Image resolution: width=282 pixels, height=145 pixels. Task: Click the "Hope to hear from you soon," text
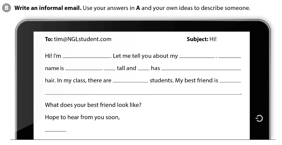82,117
